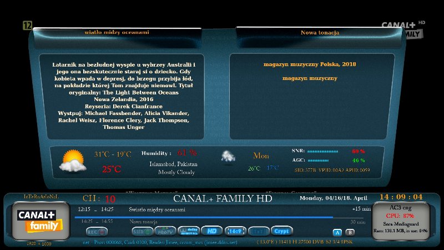Click the CANAL+ family channel logo
The height and width of the screenshot is (250, 444).
(41, 221)
